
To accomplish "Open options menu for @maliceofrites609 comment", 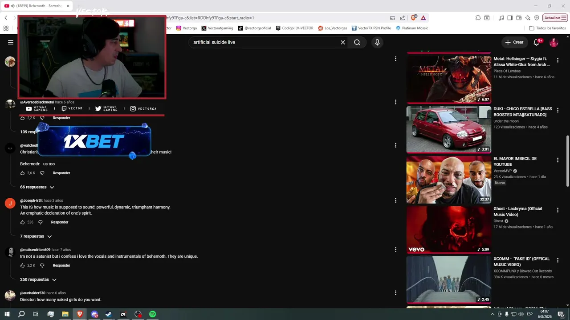I will [395, 250].
